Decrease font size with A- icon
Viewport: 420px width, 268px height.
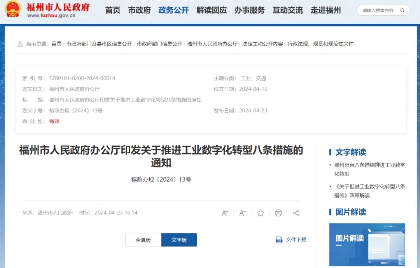(x=242, y=213)
